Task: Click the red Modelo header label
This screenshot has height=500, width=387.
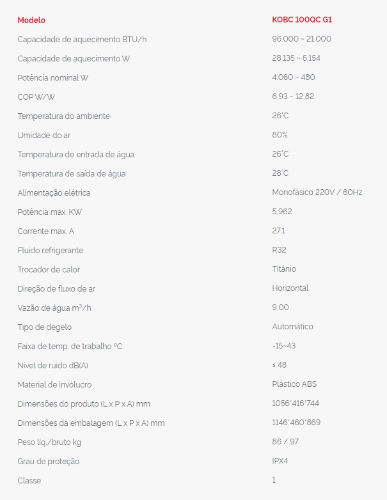Action: tap(31, 20)
